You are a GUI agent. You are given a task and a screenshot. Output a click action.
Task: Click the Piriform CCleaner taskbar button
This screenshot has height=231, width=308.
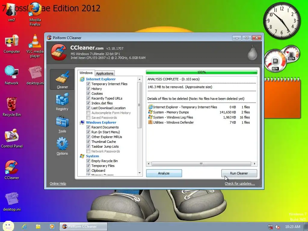(83, 226)
